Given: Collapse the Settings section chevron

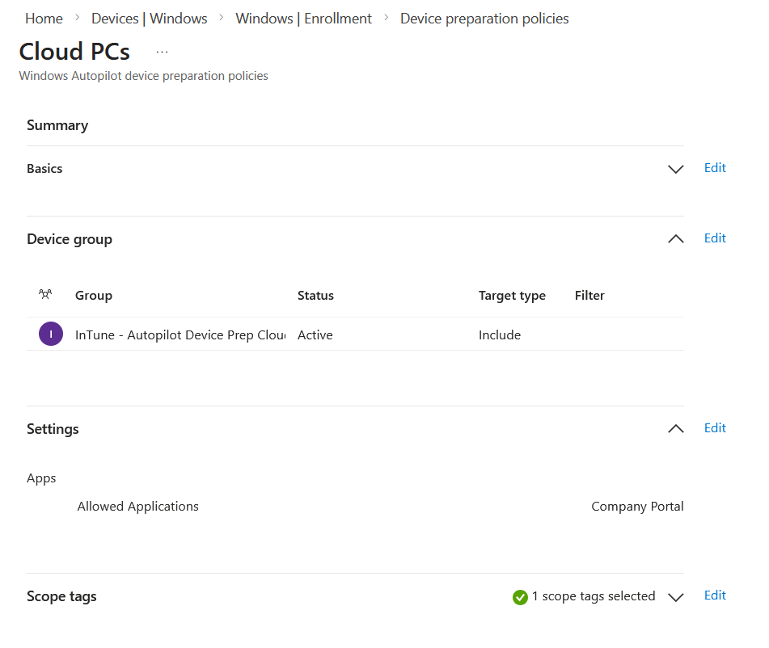Looking at the screenshot, I should click(675, 429).
